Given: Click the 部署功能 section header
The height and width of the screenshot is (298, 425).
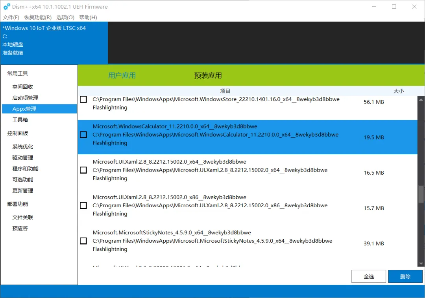Looking at the screenshot, I should point(18,204).
